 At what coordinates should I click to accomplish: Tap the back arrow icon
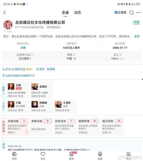[x=4, y=13]
